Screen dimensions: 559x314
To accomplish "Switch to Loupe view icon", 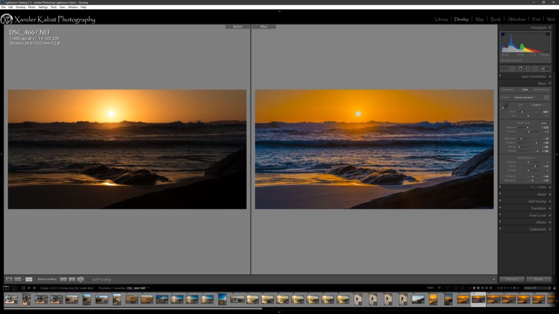I will pos(9,279).
